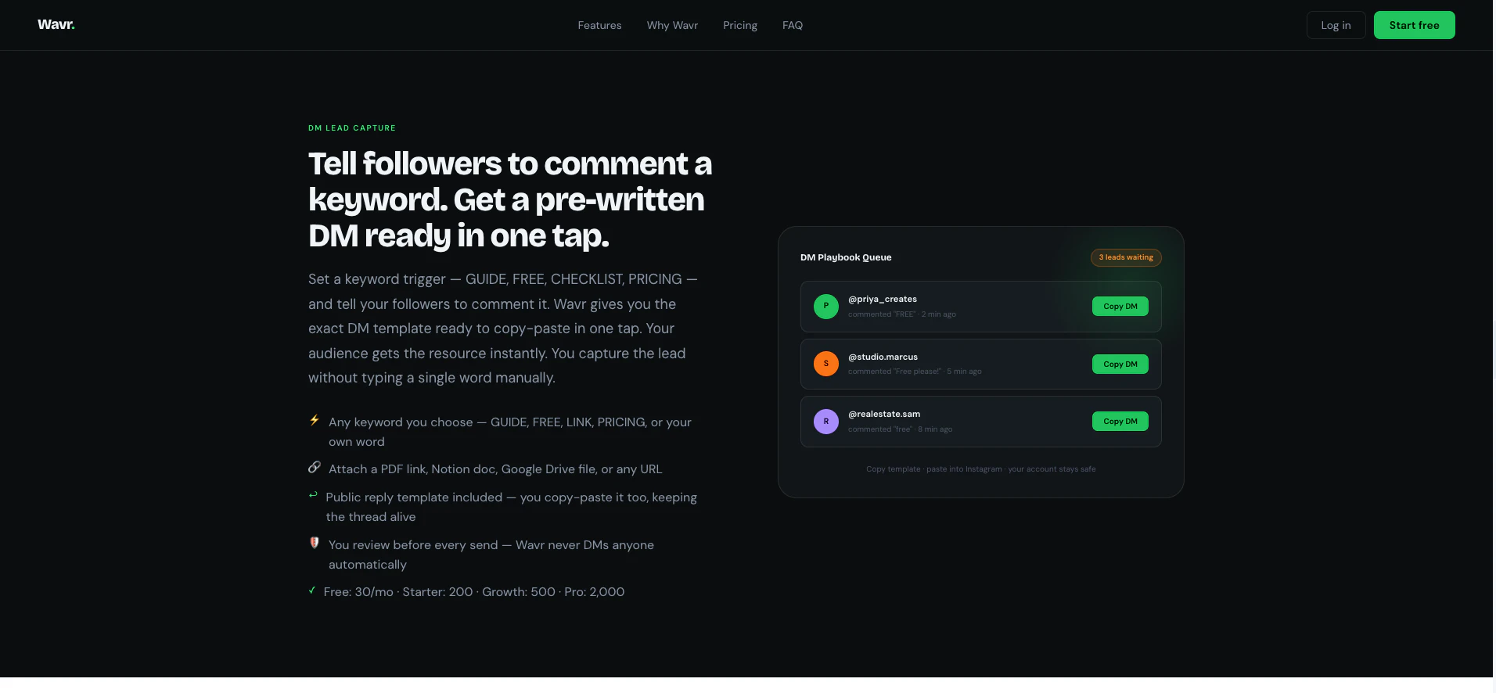Click 'DM Playbook Queue' title
Viewport: 1496px width, 693px height.
pyautogui.click(x=846, y=257)
